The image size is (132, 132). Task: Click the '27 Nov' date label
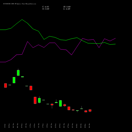click(68, 126)
